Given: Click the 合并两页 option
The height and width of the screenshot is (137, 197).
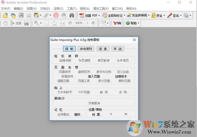Looking at the screenshot, I should [123, 60].
